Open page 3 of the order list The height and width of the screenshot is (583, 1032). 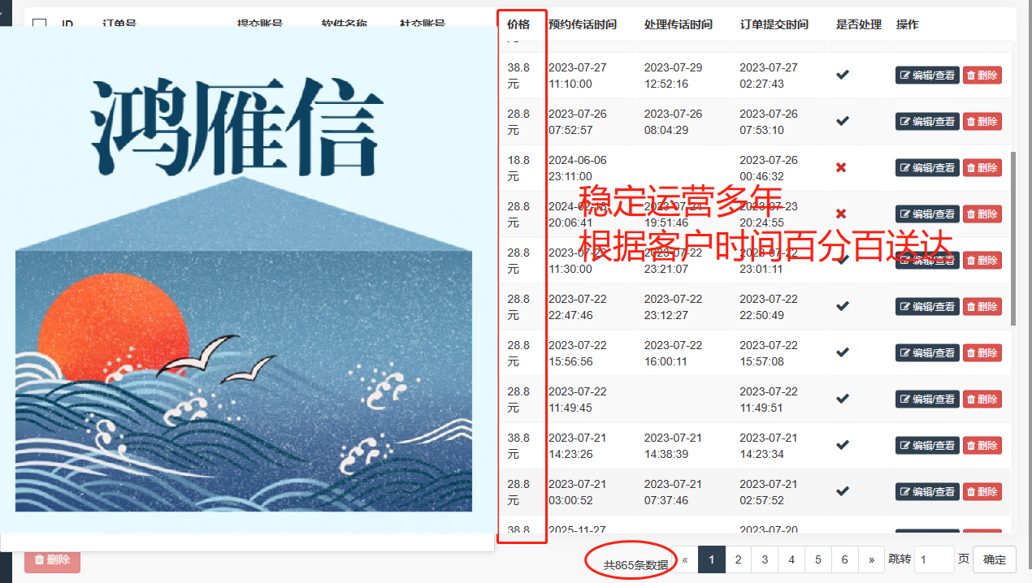[x=764, y=559]
